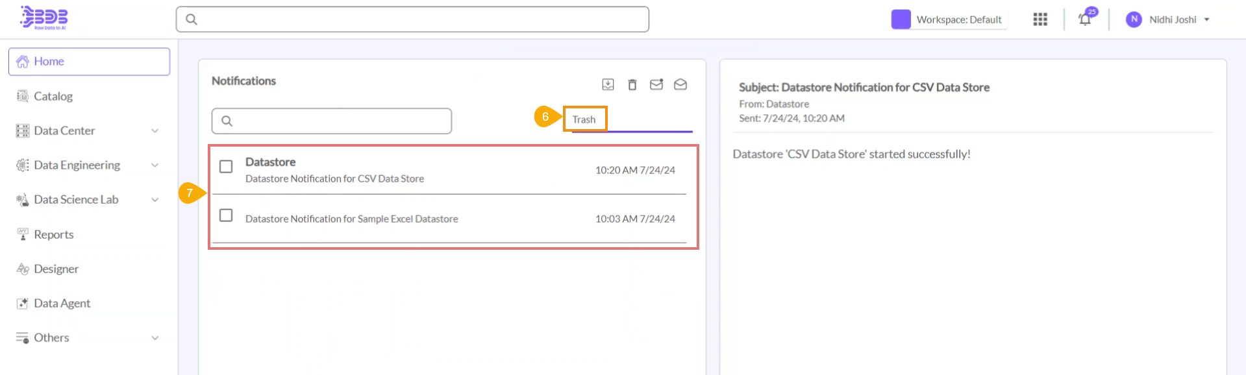Open the Sample Excel Datastore notification
The height and width of the screenshot is (375, 1246).
pos(352,219)
